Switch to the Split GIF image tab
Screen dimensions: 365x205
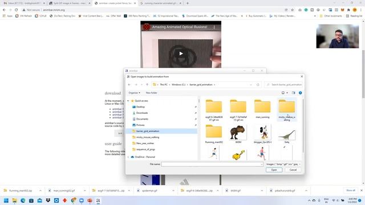70,3
